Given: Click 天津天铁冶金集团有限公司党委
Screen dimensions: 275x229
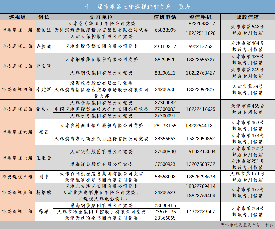Looking at the screenshot, I should 102,218.
